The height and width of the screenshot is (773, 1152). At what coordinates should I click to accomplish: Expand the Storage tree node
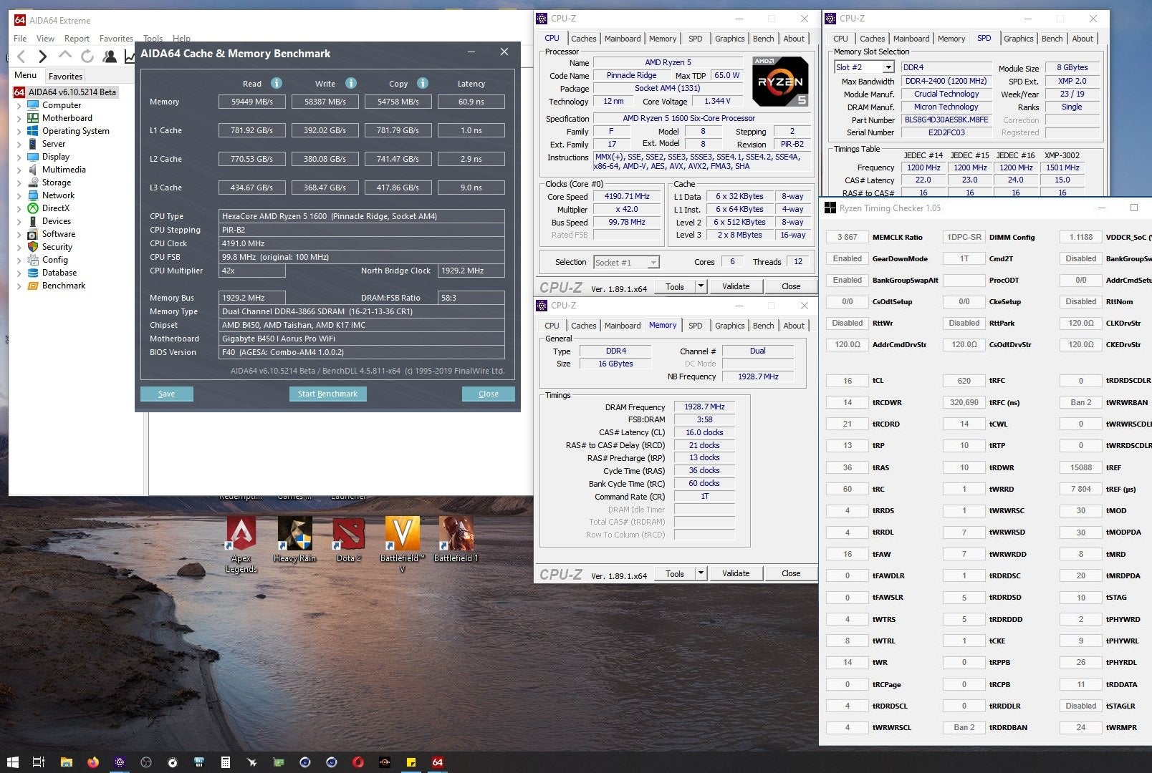click(19, 183)
